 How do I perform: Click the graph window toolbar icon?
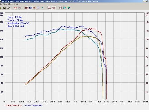pos(60,8)
